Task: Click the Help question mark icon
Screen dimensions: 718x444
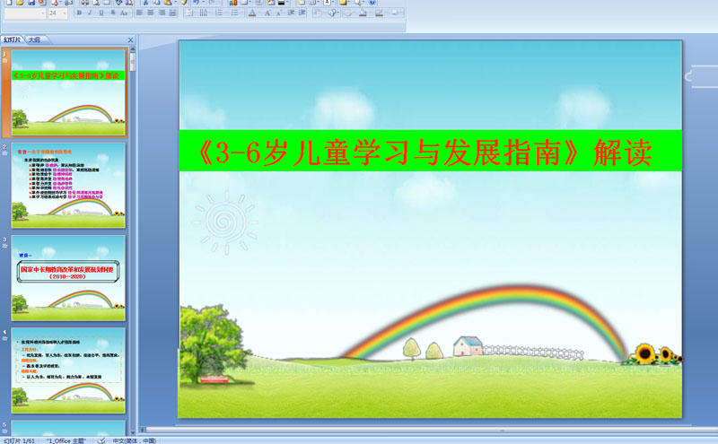Action: (372, 3)
